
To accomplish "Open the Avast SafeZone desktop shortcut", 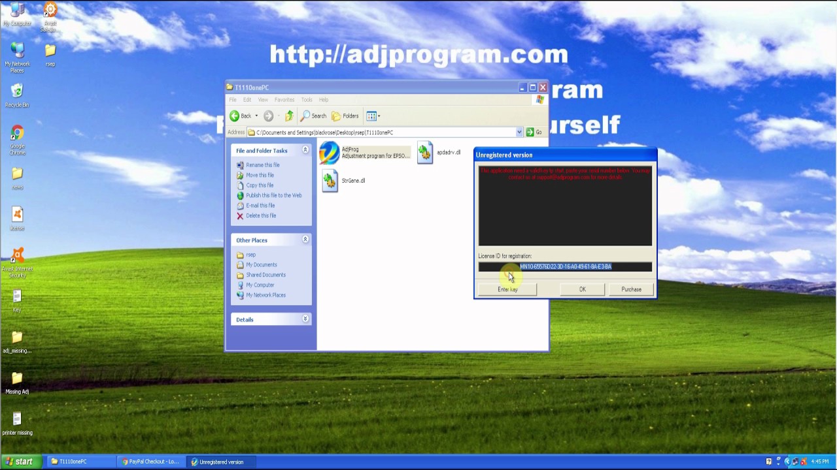I will tap(50, 16).
